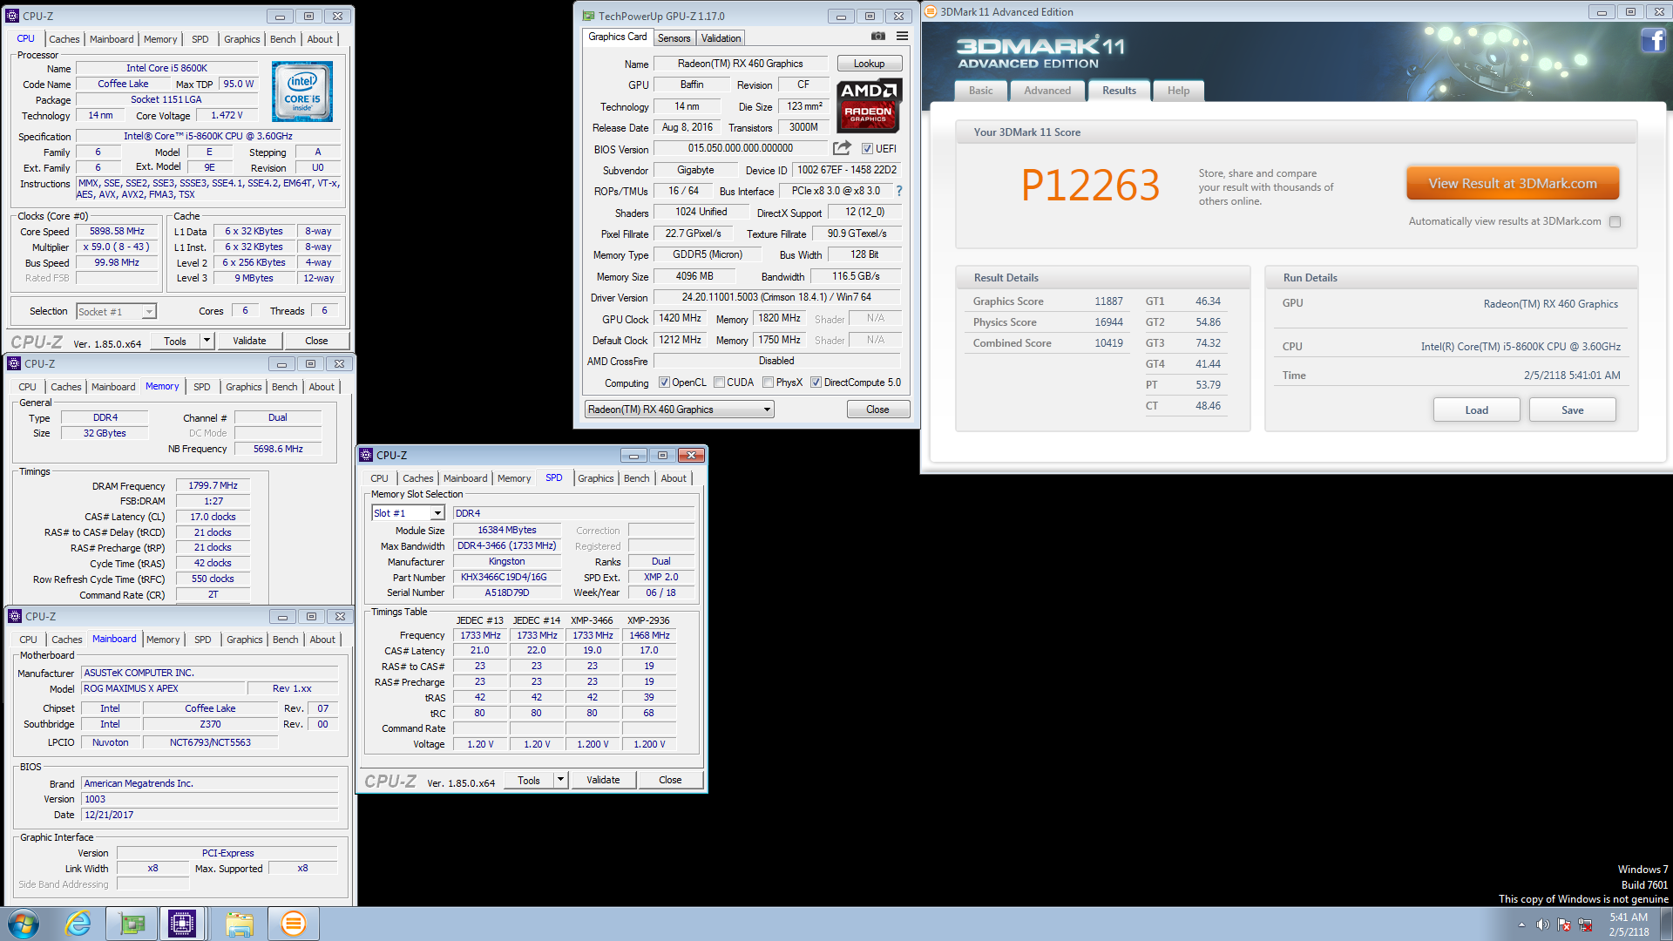Click the bus interface question mark icon

(x=898, y=191)
